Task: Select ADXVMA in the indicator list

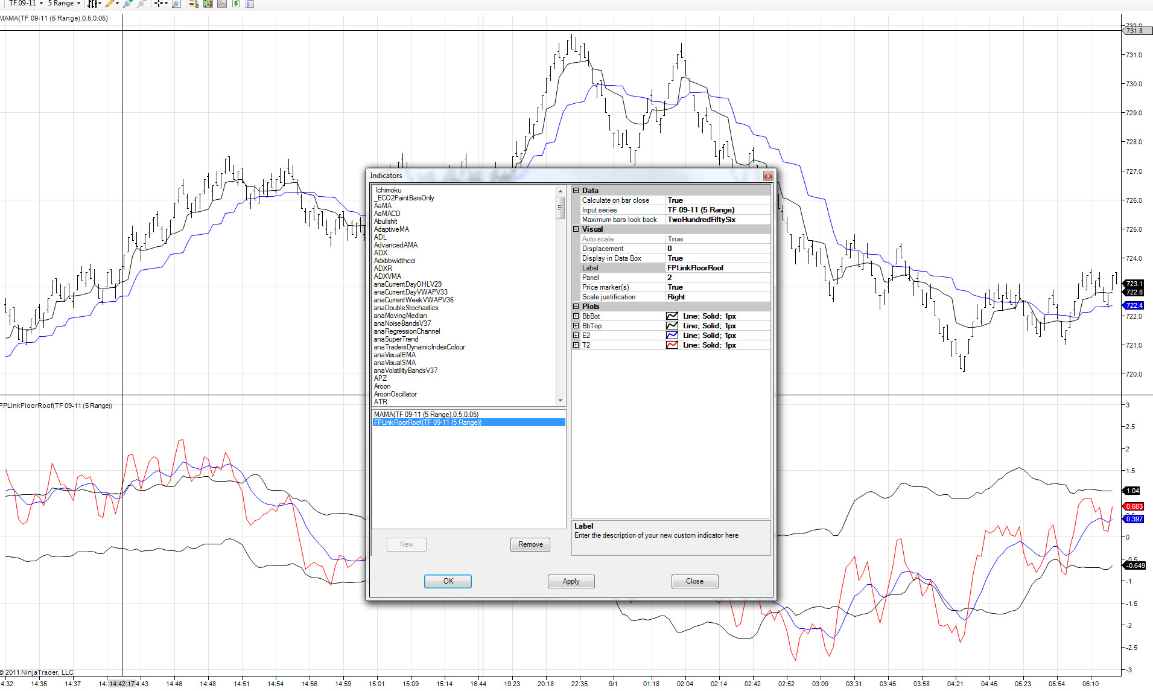Action: pos(387,276)
